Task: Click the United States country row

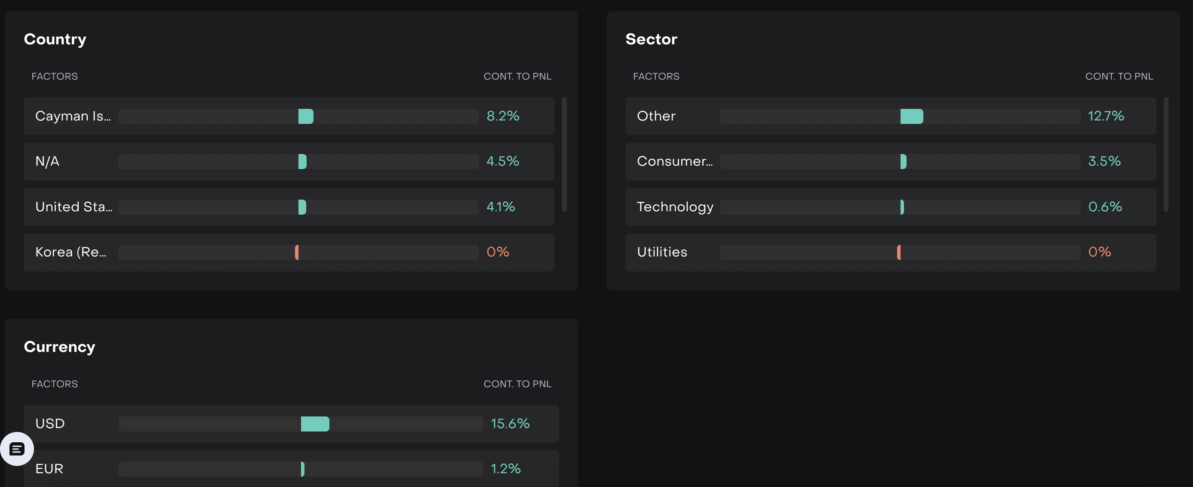Action: tap(74, 207)
